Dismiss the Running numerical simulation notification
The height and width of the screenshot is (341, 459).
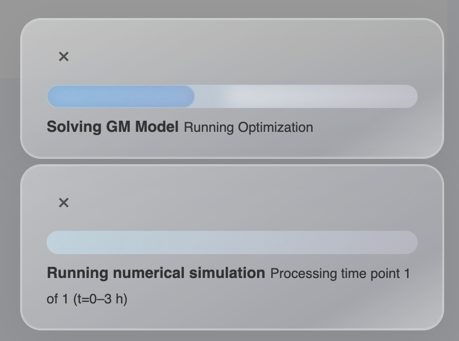(64, 203)
